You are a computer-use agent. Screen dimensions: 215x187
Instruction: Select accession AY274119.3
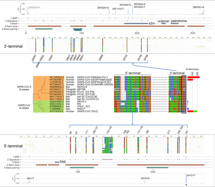point(57,111)
